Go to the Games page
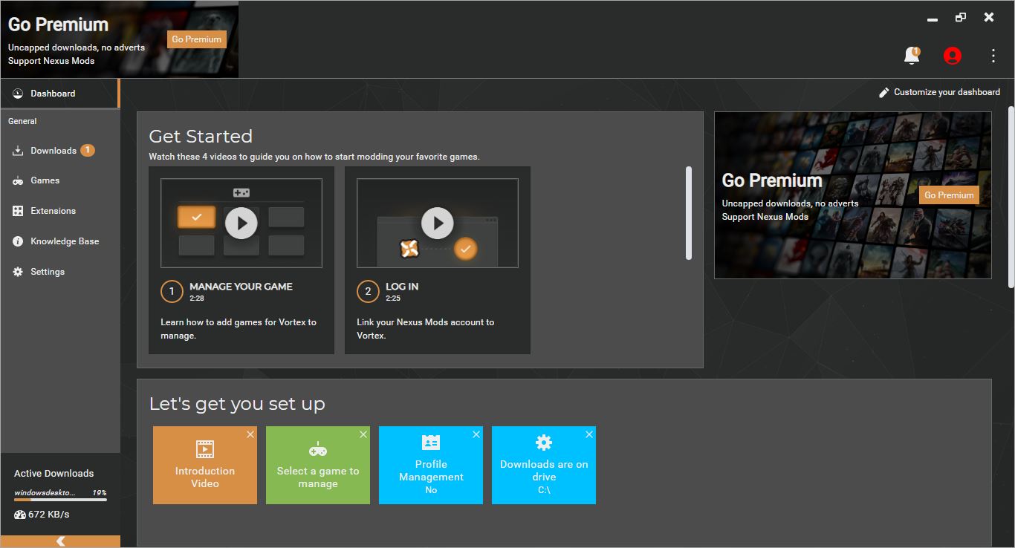This screenshot has height=548, width=1015. [x=59, y=180]
